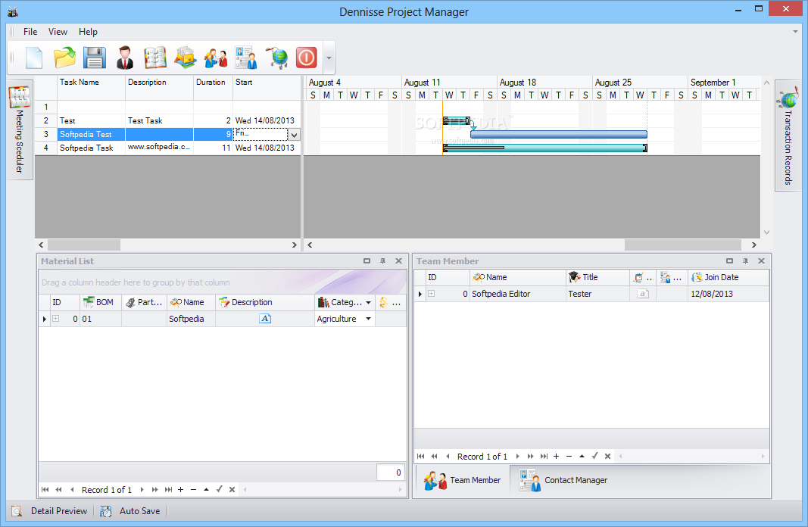Close the Material List panel
This screenshot has width=808, height=527.
coord(399,261)
